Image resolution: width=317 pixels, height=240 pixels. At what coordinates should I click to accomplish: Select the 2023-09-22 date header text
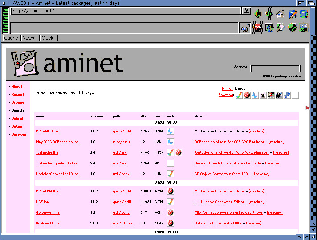[167, 123]
